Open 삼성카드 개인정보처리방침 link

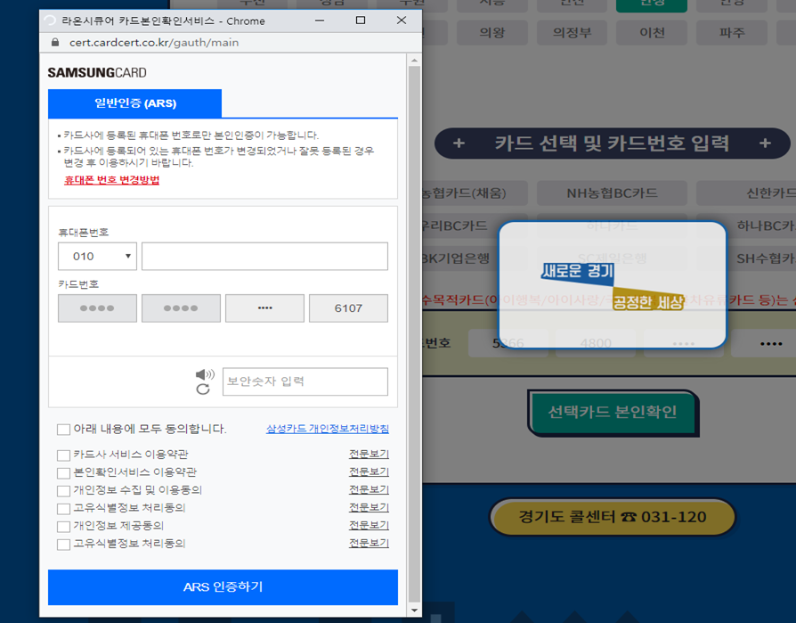[x=328, y=429]
